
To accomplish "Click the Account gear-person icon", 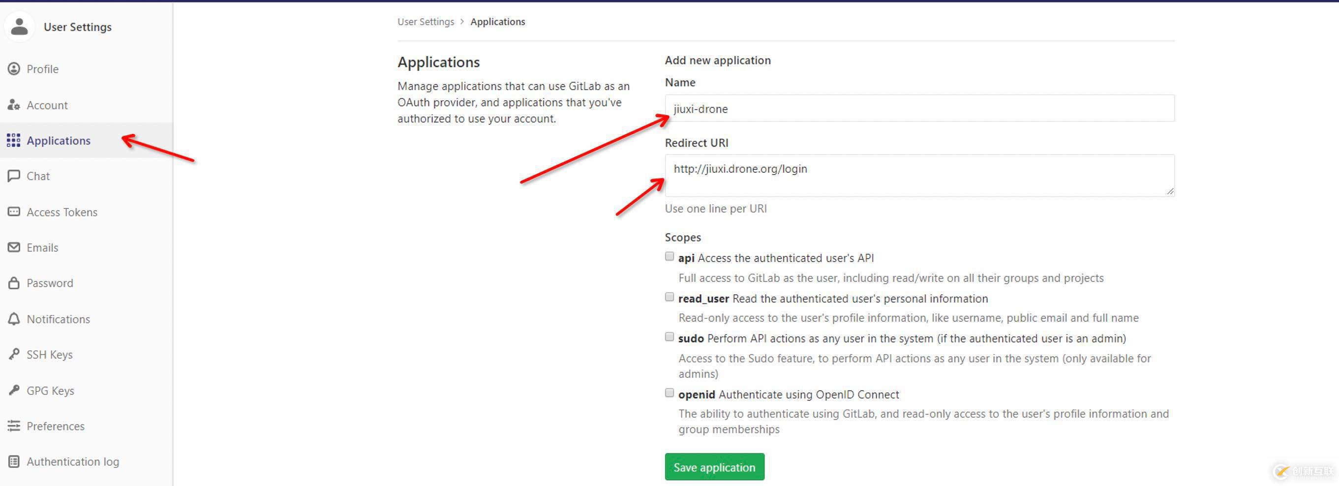I will pyautogui.click(x=14, y=105).
